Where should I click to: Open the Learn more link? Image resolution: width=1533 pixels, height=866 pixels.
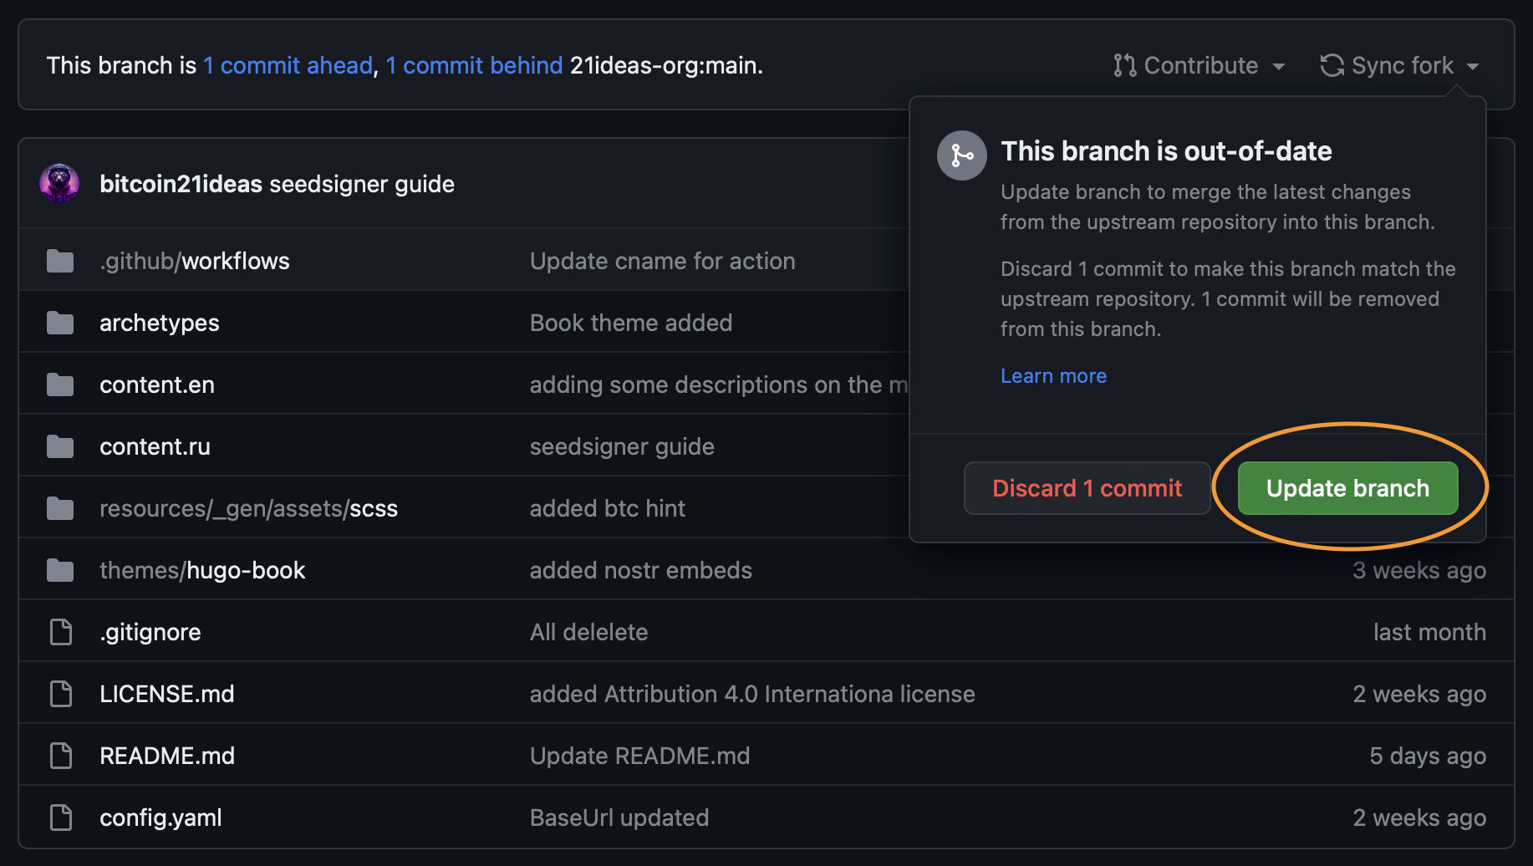coord(1053,376)
